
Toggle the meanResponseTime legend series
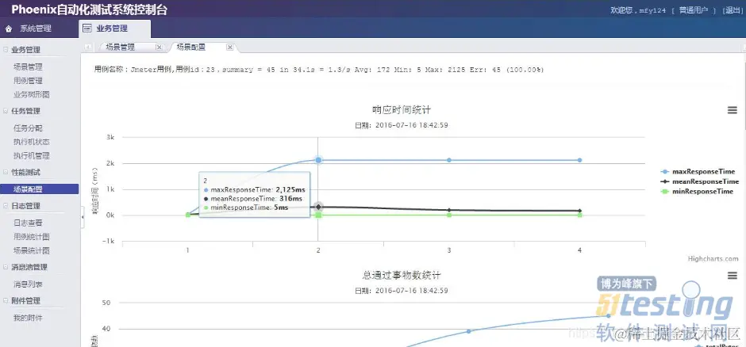click(700, 181)
